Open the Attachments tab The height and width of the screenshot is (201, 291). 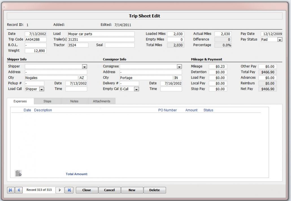pyautogui.click(x=101, y=101)
